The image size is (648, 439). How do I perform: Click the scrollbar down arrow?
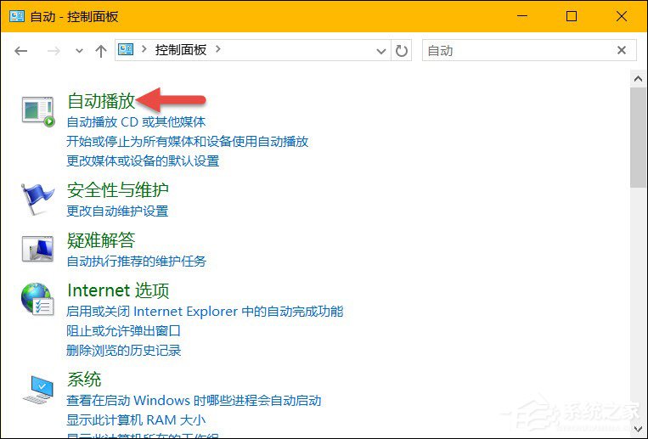point(639,429)
